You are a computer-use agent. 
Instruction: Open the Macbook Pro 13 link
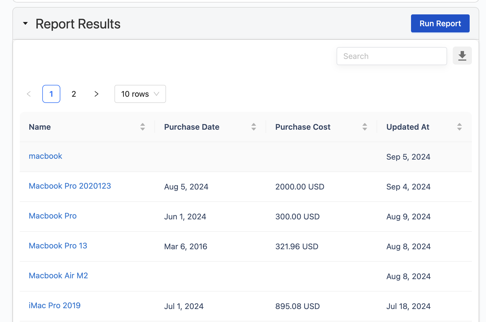click(x=58, y=246)
